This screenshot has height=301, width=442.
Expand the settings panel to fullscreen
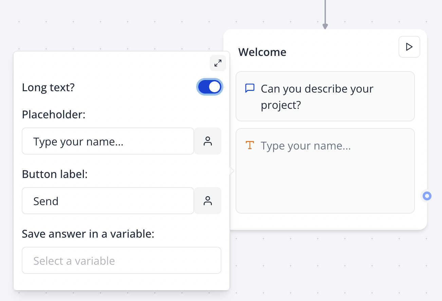coord(218,63)
